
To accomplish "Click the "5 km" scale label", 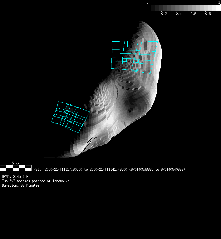I will pos(16,163).
